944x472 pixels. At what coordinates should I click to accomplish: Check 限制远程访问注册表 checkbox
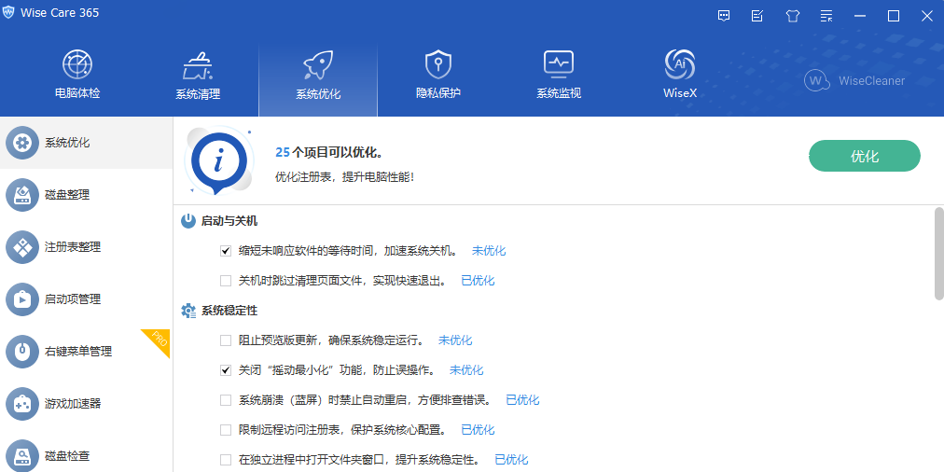point(226,430)
